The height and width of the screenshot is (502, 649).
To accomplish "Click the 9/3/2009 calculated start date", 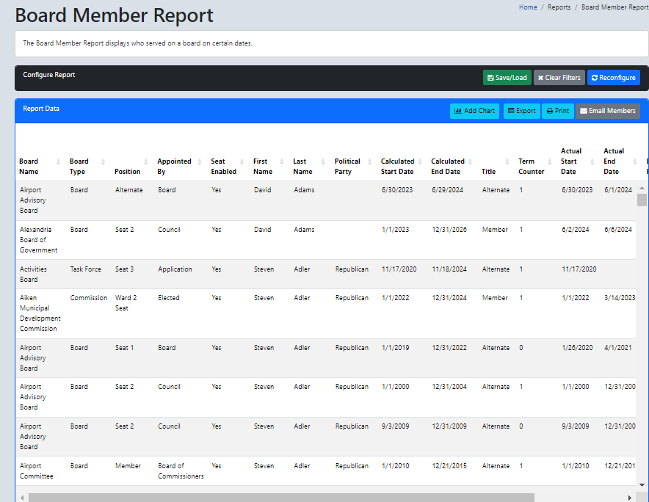I will tap(395, 426).
